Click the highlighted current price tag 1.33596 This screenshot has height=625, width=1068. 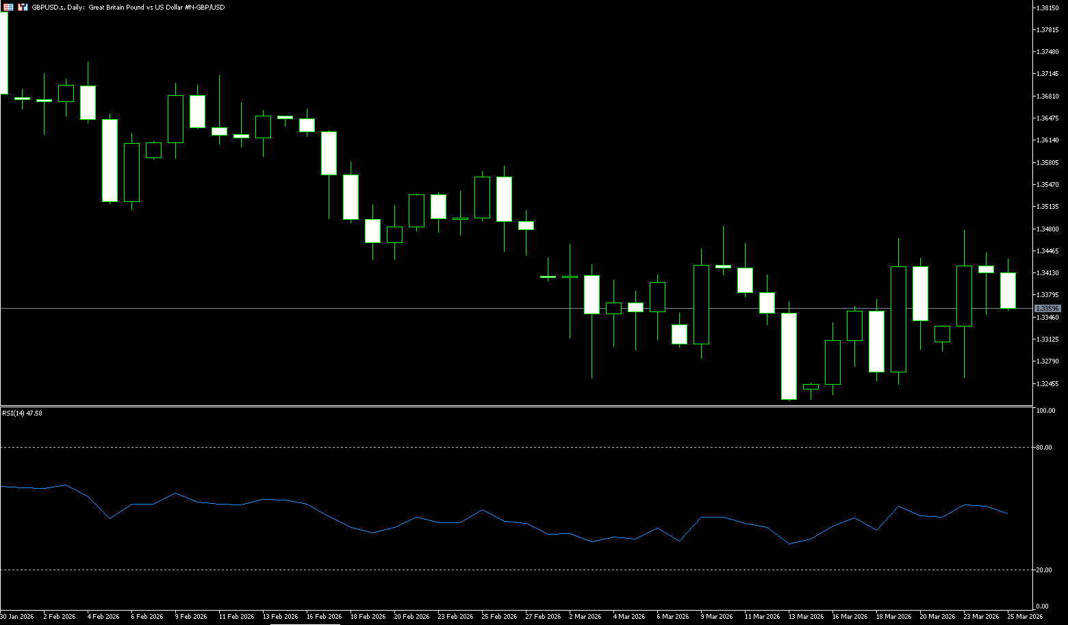tap(1047, 309)
